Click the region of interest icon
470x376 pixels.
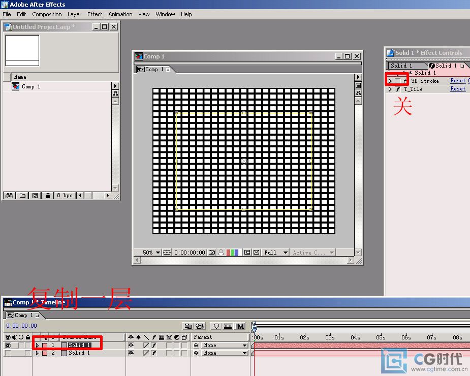click(x=247, y=253)
